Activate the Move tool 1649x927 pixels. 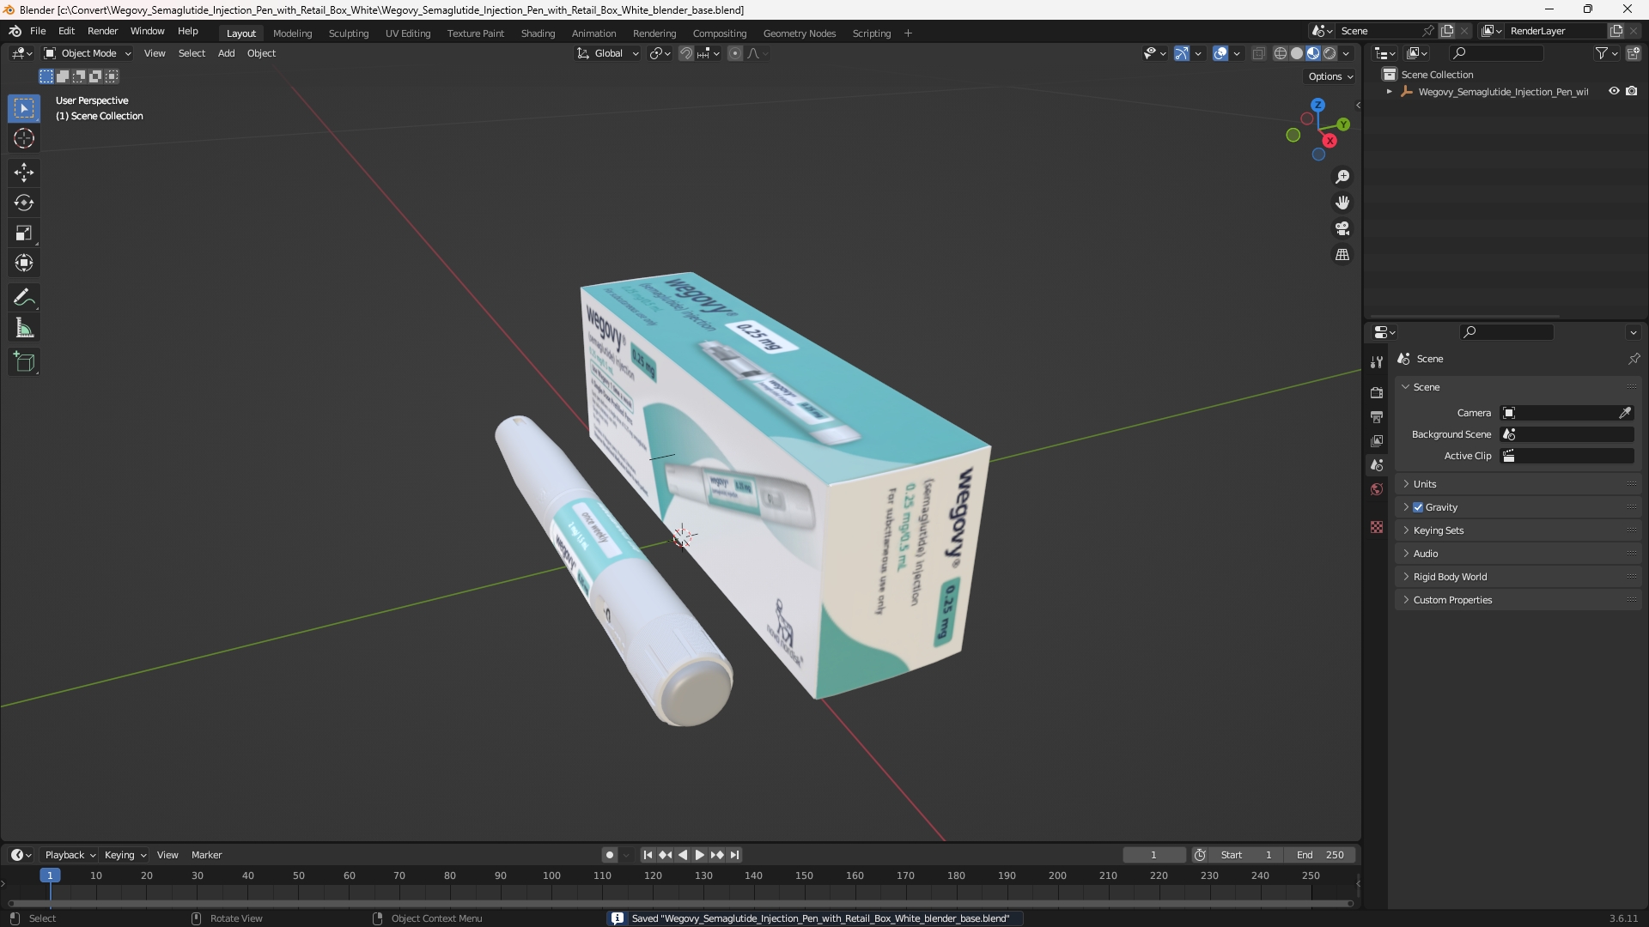24,173
